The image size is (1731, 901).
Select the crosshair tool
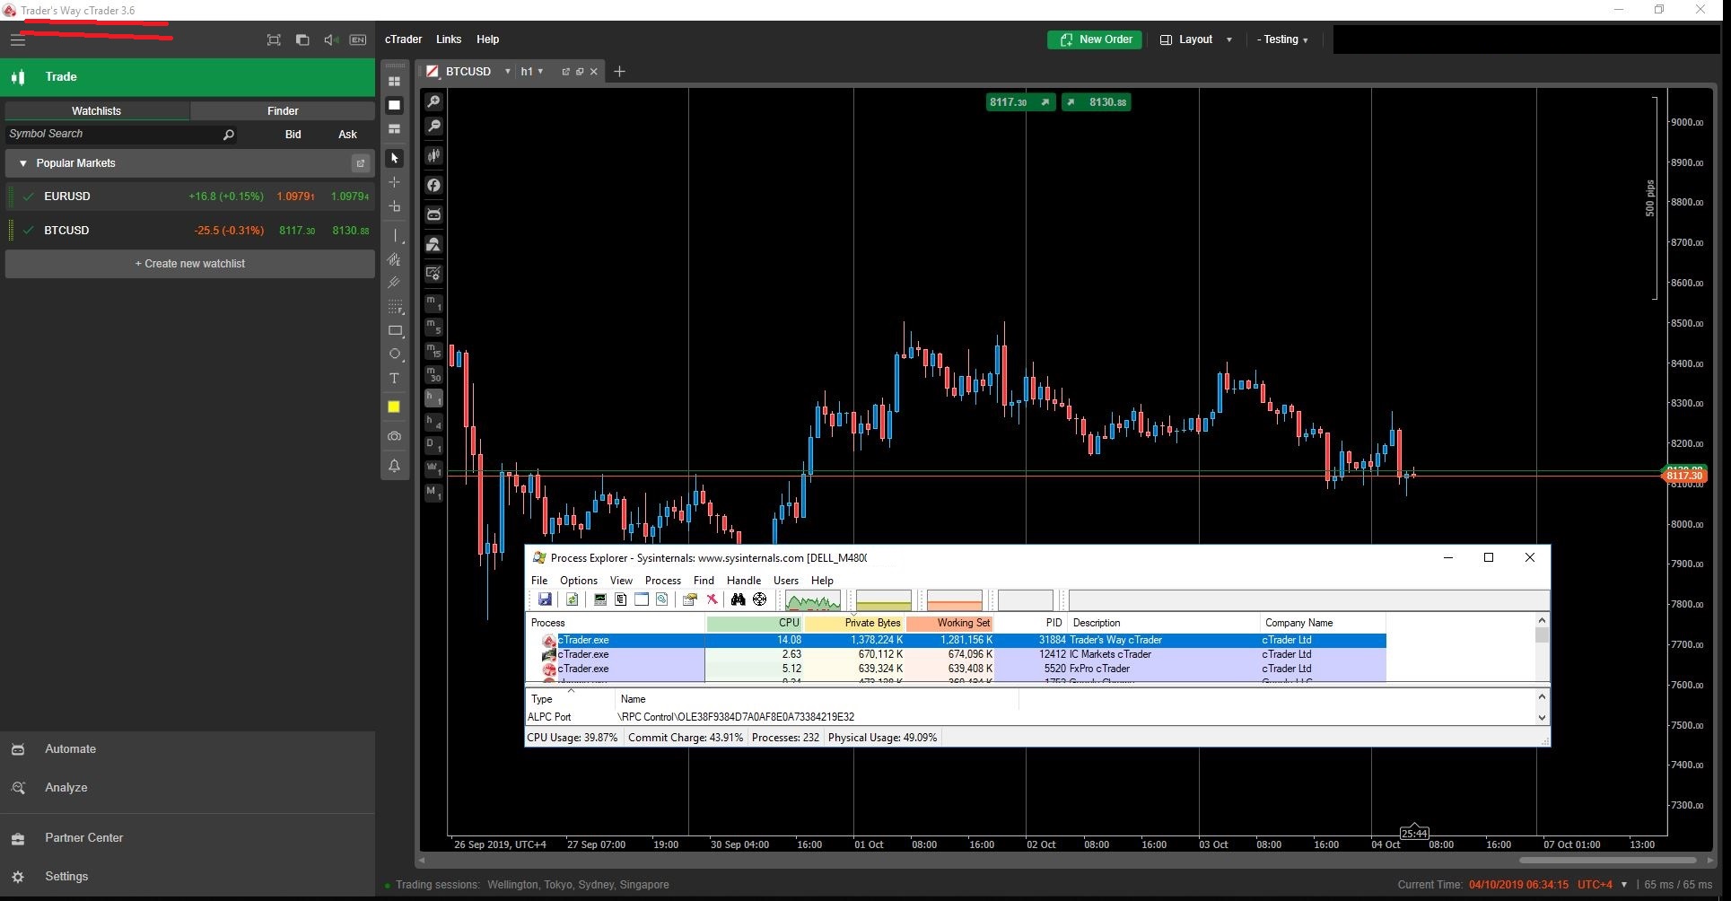coord(394,182)
